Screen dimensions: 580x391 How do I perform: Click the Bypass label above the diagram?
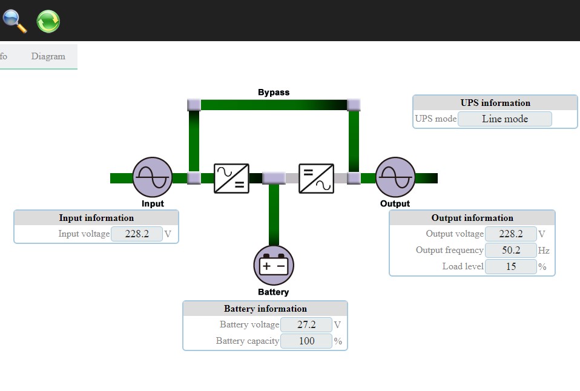274,92
